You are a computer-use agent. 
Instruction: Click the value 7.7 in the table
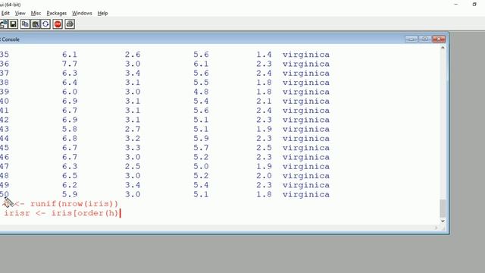[70, 64]
